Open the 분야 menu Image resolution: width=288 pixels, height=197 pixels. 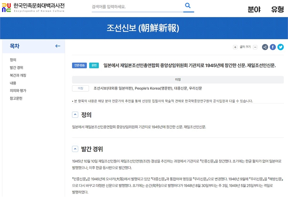coord(254,10)
